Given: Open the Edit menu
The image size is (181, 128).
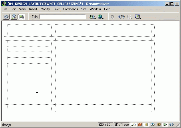Looking at the screenshot, I should click(x=13, y=9).
